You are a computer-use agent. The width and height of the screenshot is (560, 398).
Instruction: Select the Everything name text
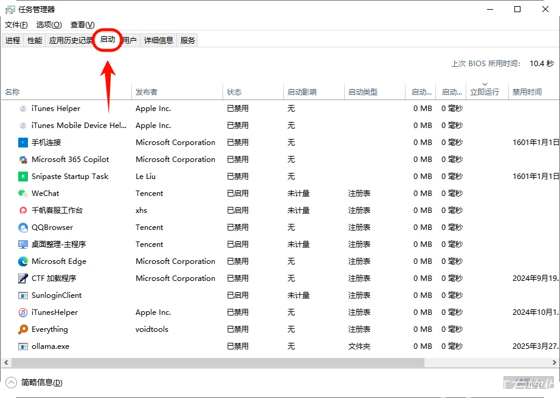point(50,329)
